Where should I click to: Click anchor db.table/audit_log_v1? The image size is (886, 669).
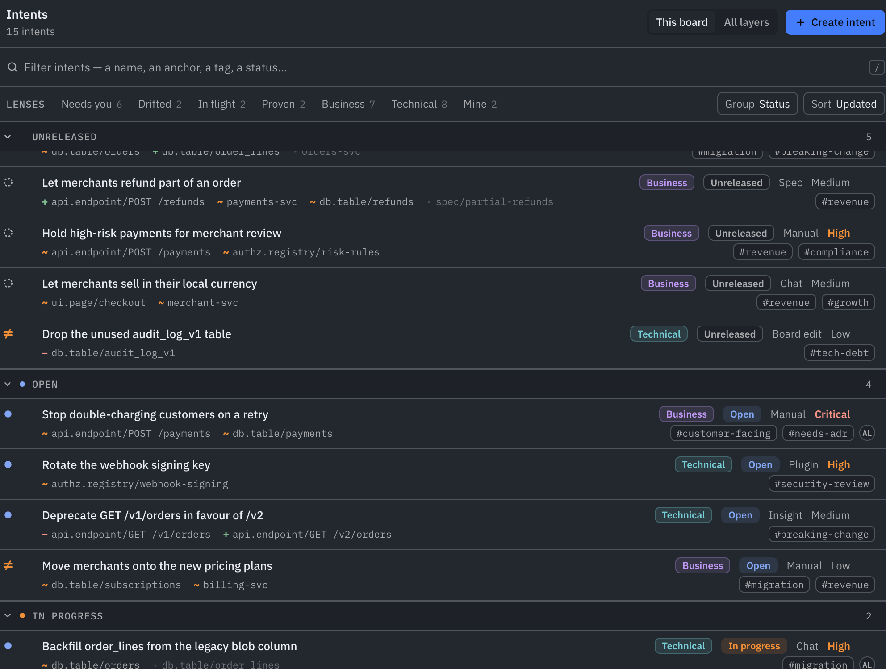tap(113, 353)
